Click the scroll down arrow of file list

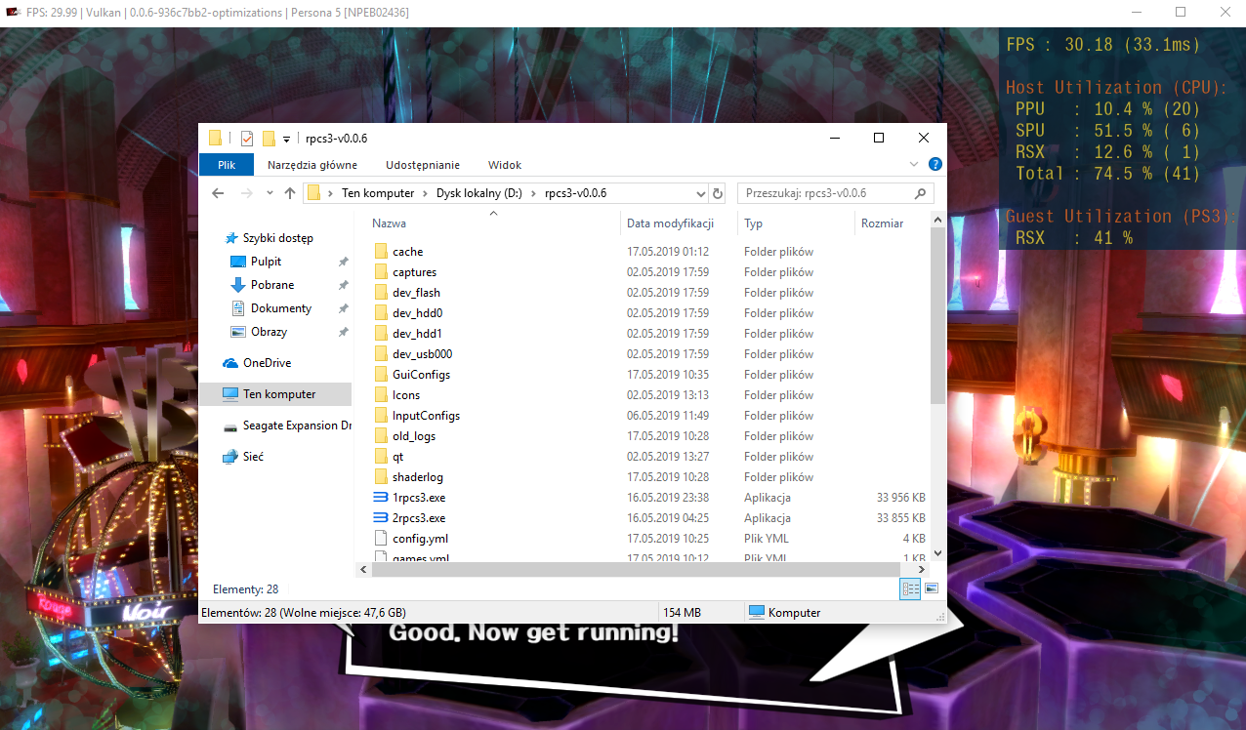pyautogui.click(x=937, y=553)
